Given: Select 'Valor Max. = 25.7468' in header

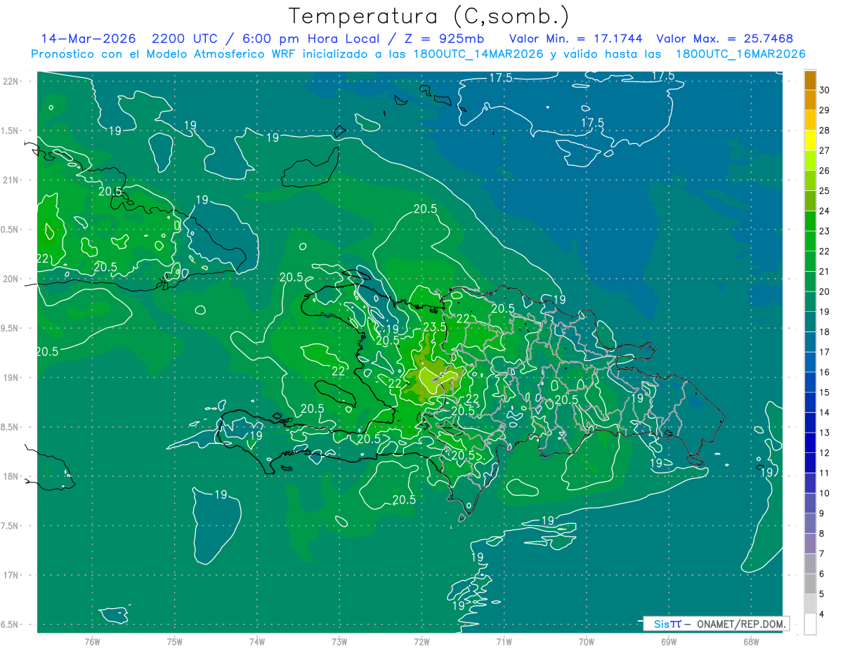Looking at the screenshot, I should point(725,39).
